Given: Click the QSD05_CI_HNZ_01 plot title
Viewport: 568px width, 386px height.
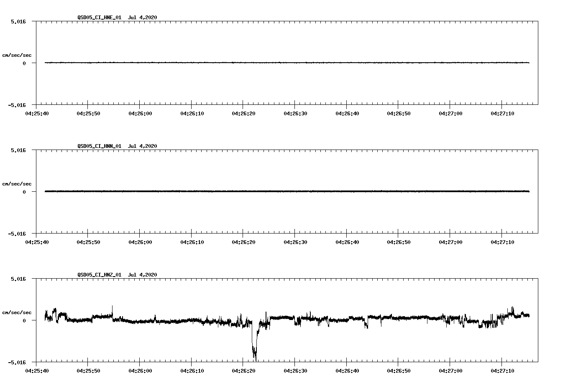Looking at the screenshot, I should [117, 274].
